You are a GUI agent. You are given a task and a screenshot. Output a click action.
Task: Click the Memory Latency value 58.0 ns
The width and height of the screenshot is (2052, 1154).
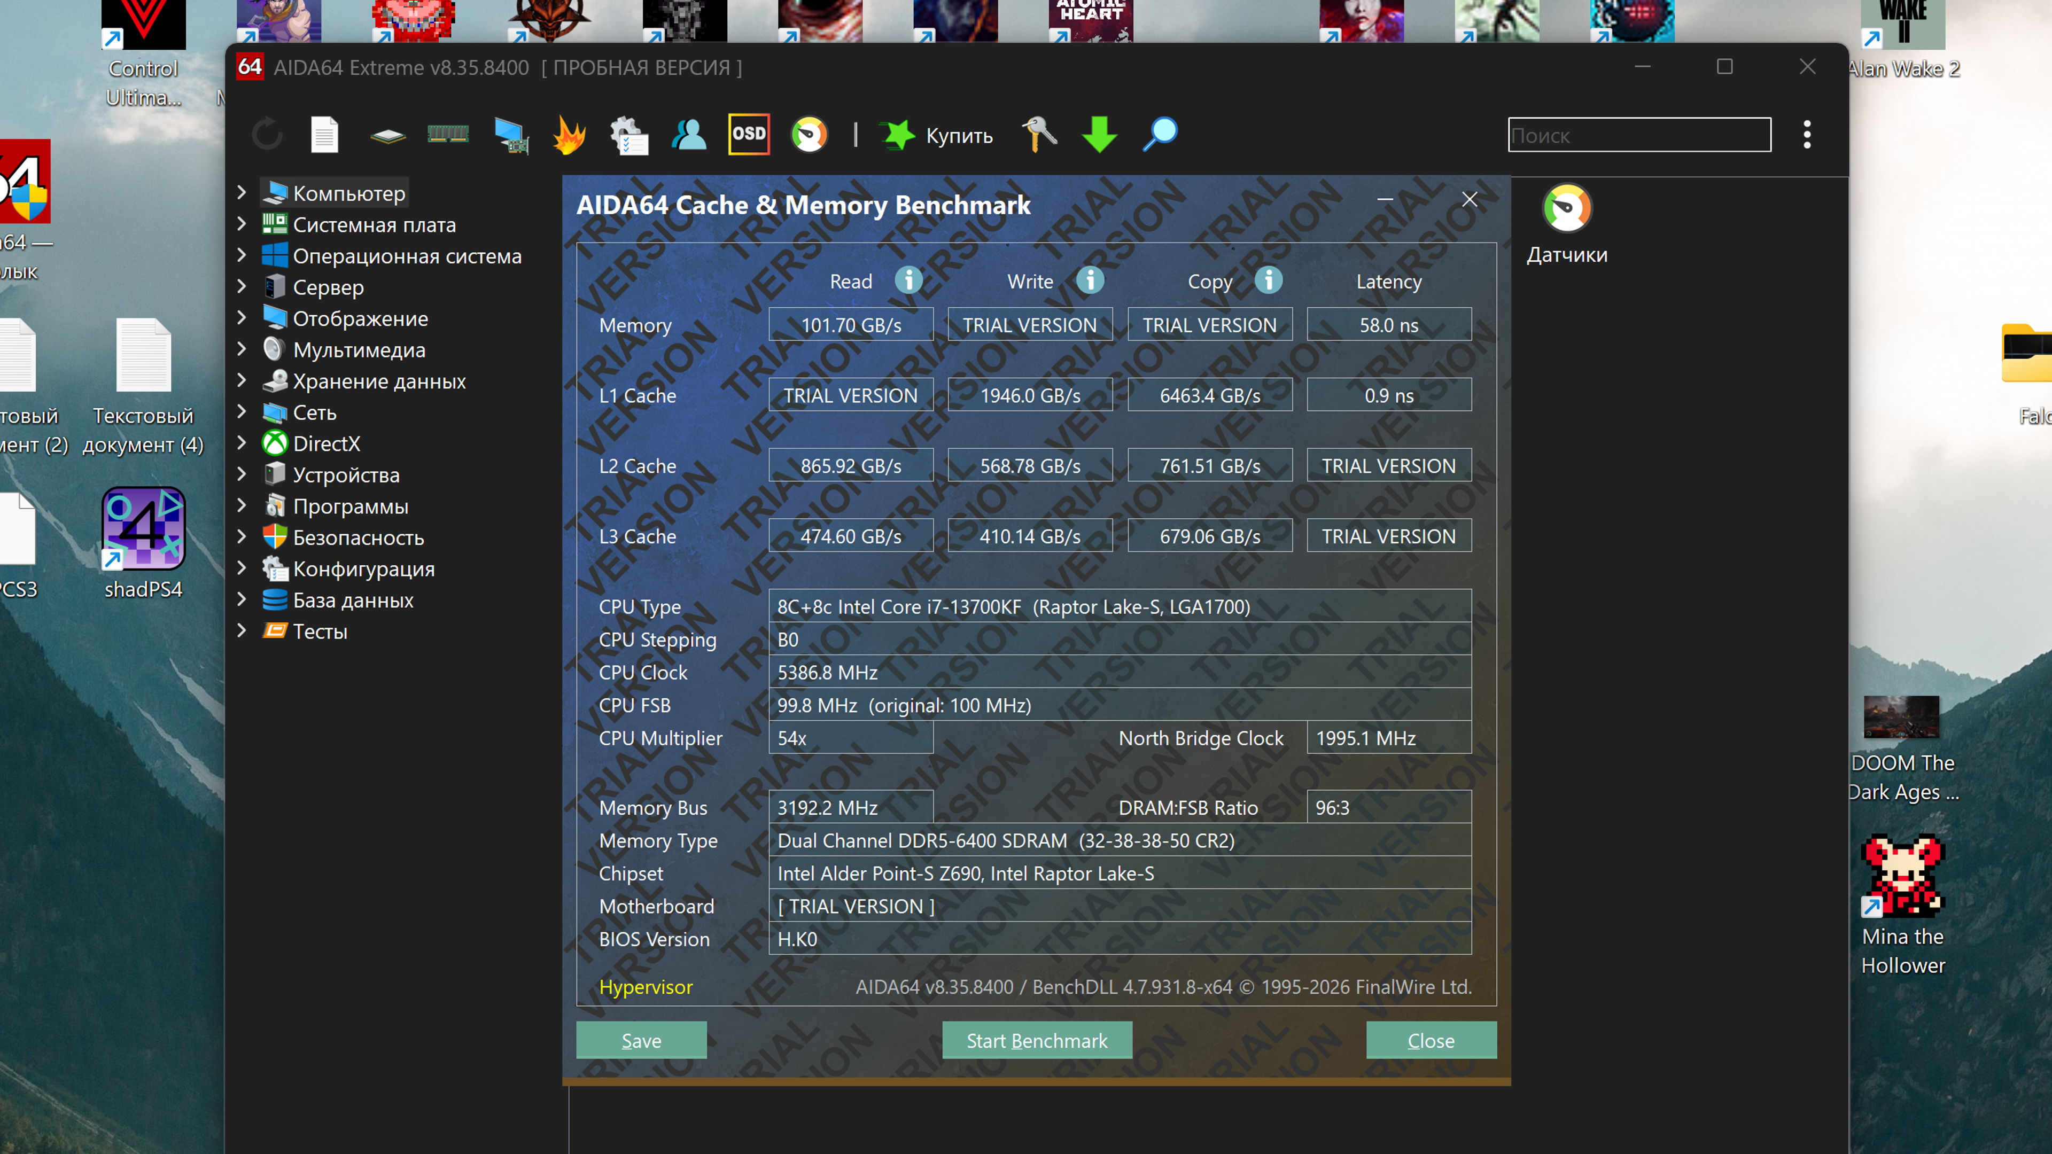click(x=1389, y=325)
